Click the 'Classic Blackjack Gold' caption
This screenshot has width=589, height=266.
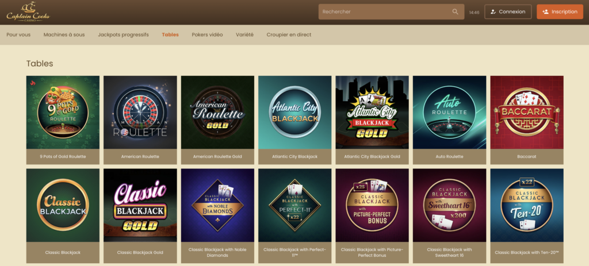[x=140, y=252]
